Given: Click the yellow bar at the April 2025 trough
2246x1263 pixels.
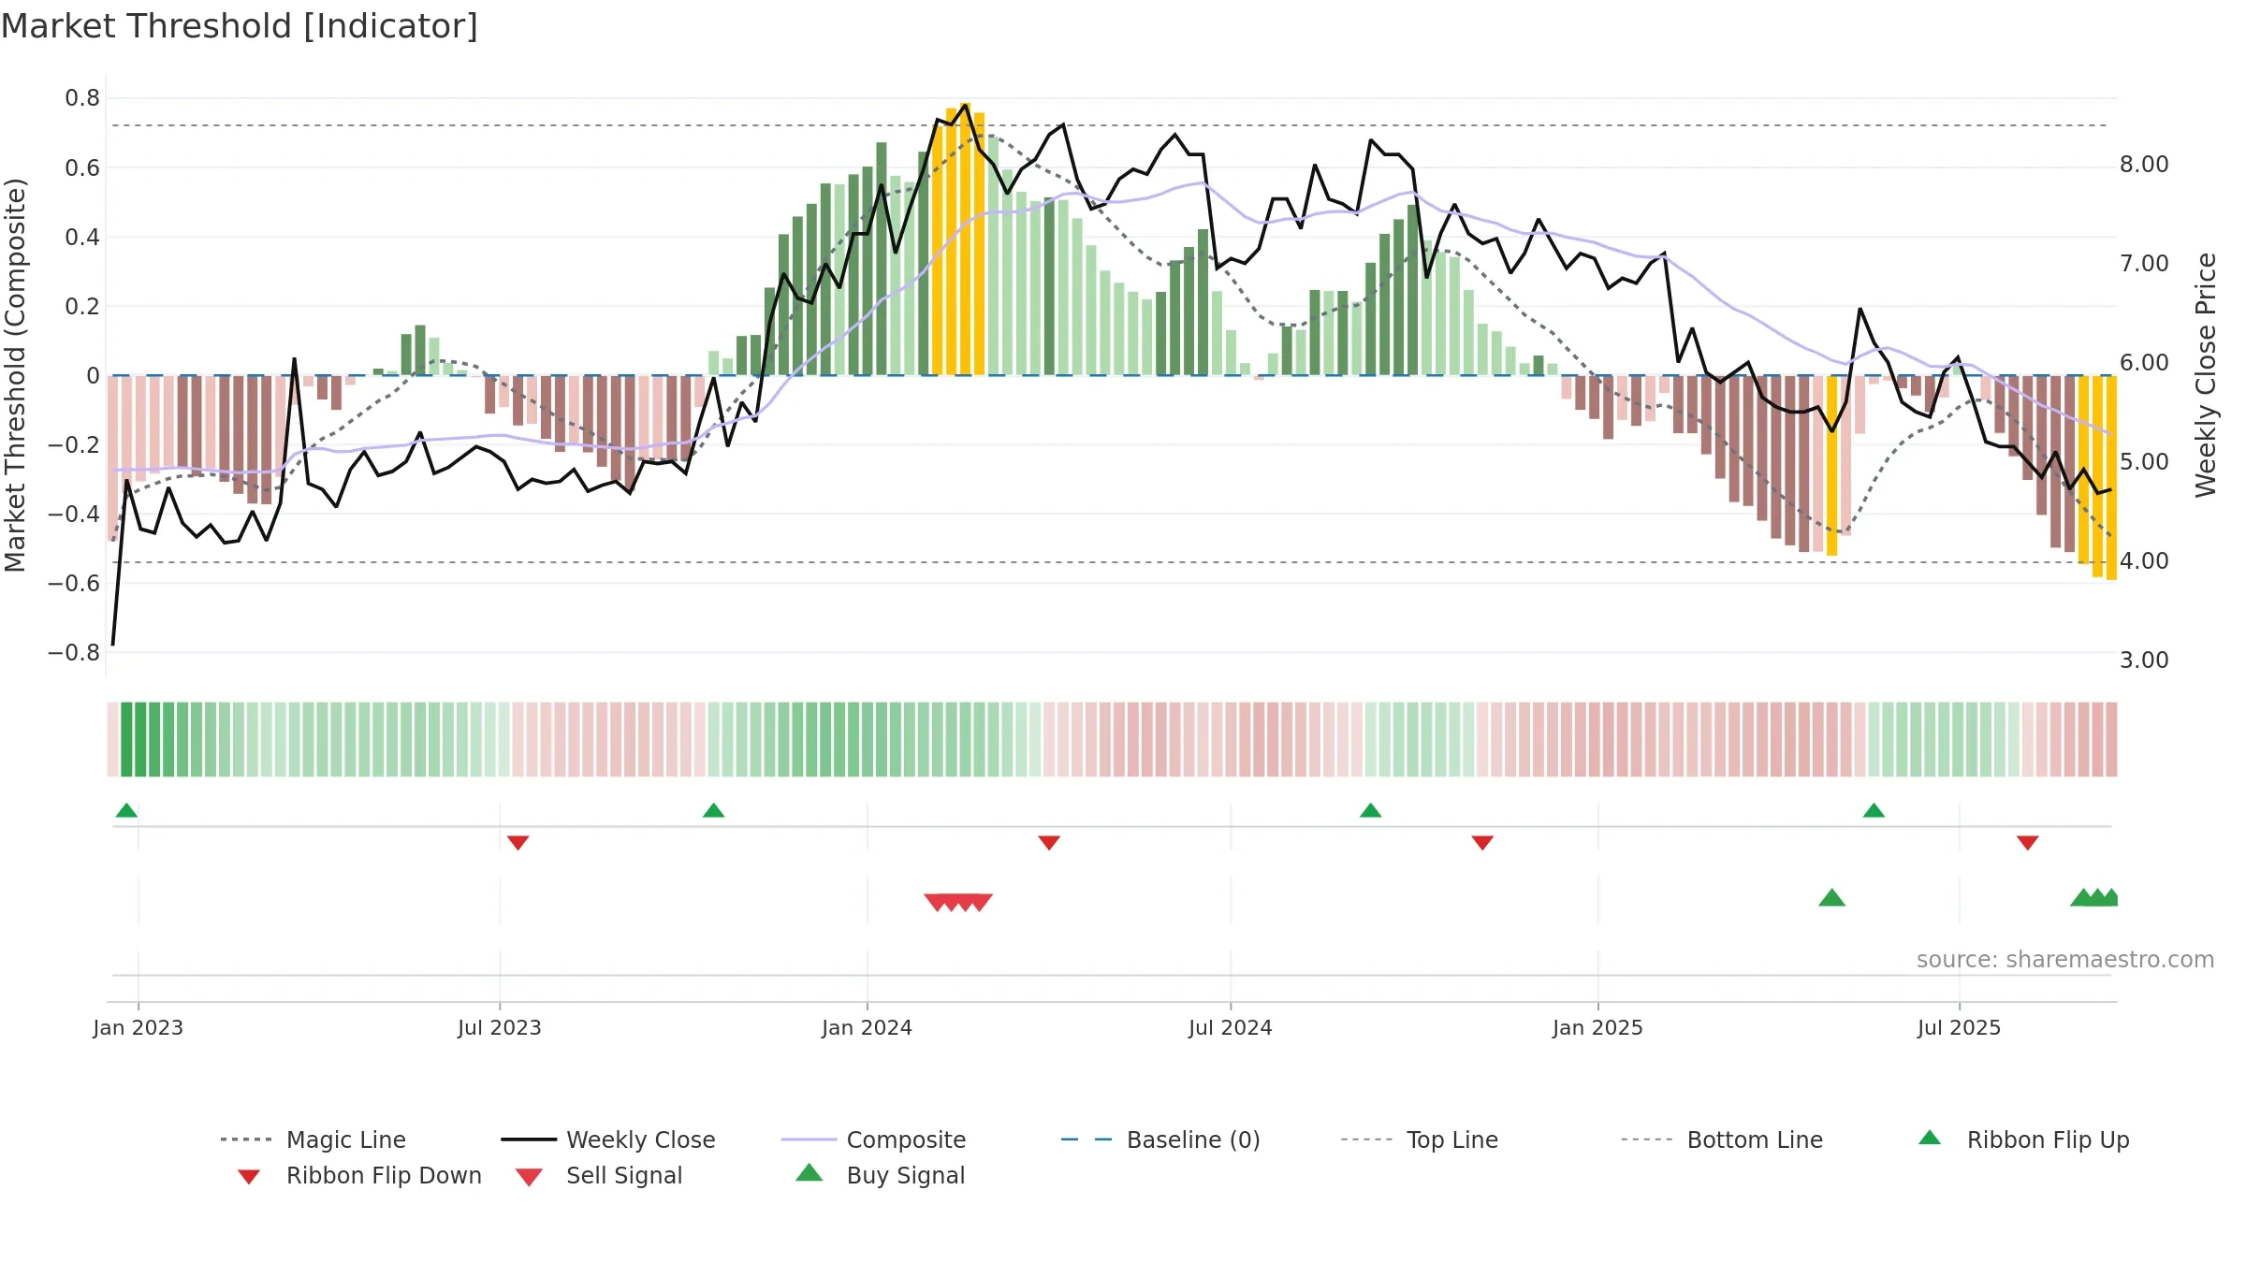Looking at the screenshot, I should pos(1832,466).
